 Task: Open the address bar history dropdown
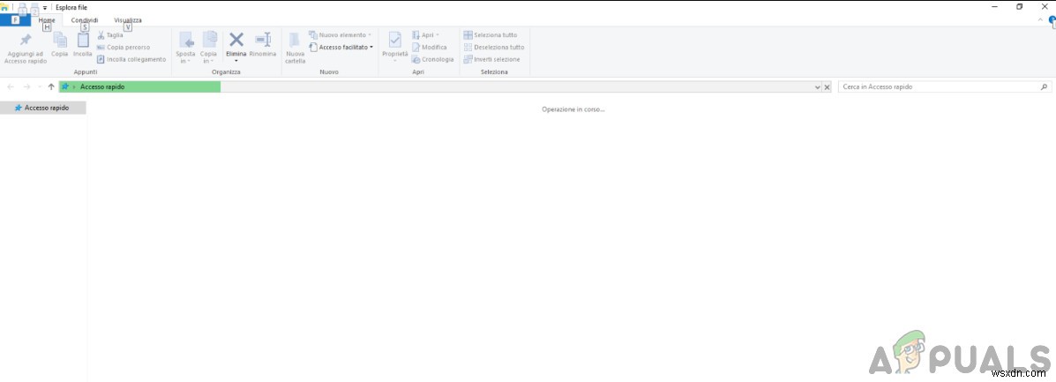tap(818, 87)
